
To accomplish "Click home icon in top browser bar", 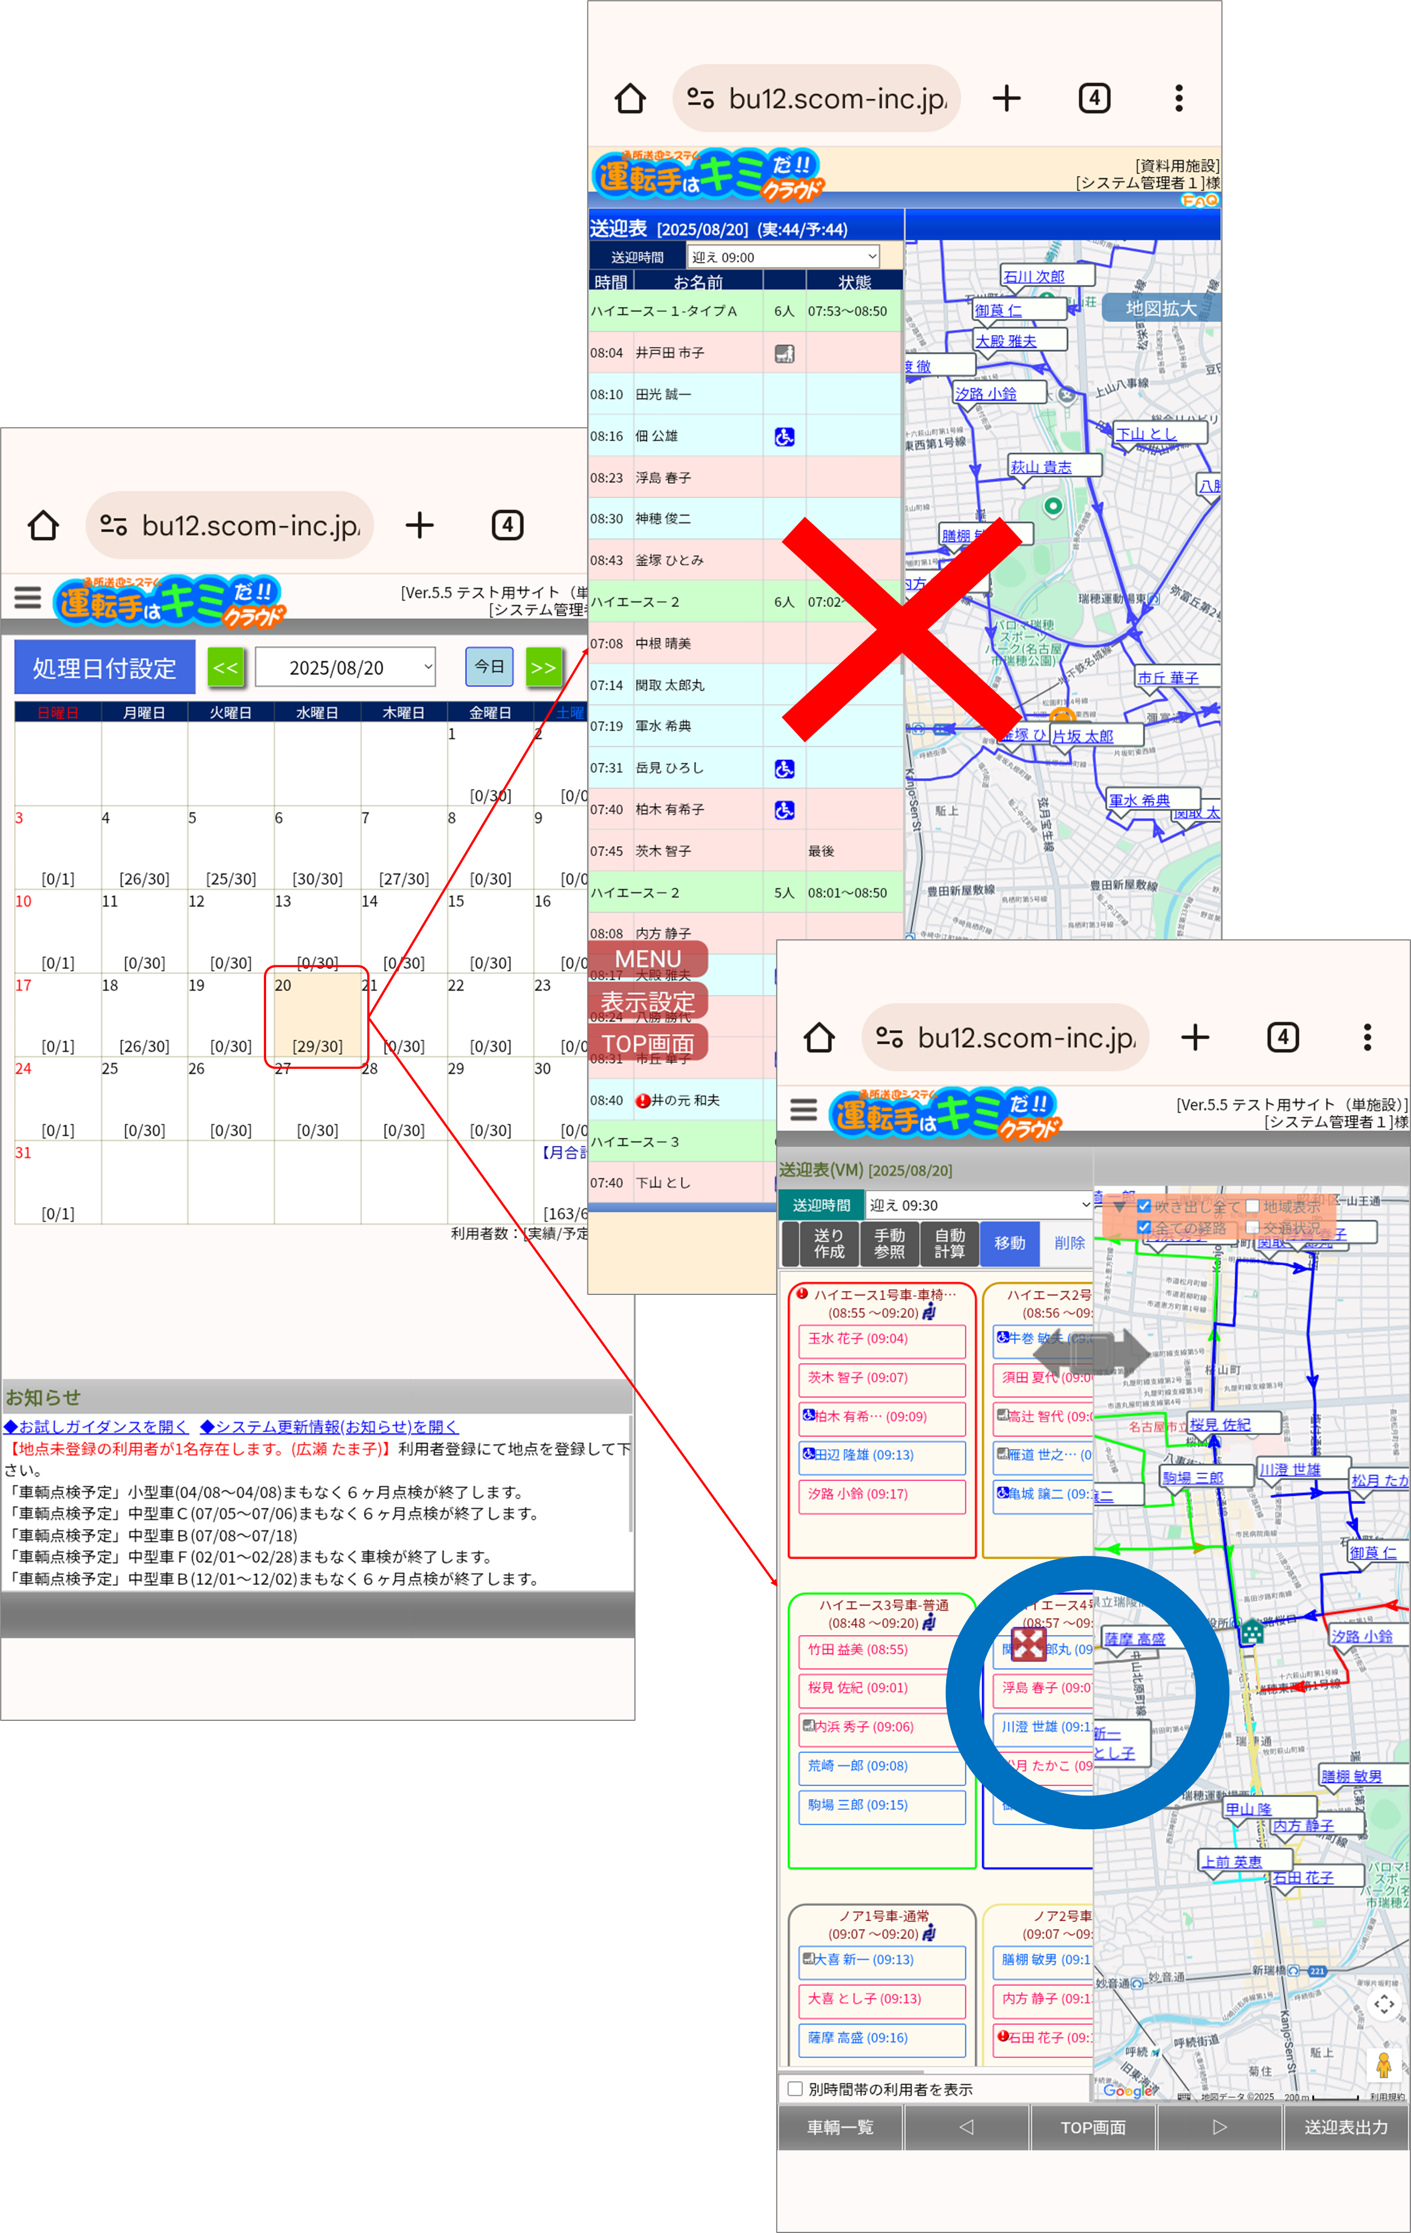I will [630, 98].
